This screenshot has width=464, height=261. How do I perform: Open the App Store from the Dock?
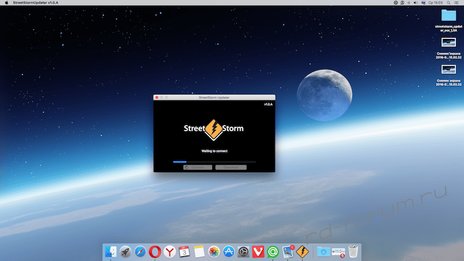click(229, 252)
